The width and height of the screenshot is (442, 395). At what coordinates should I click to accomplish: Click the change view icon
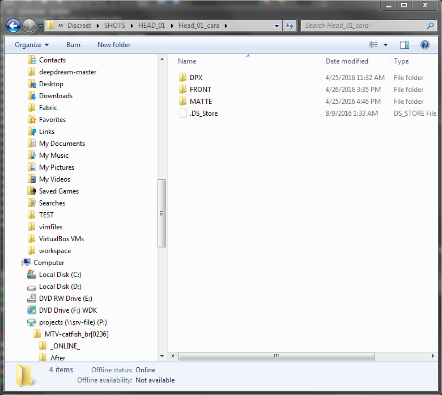[x=373, y=45]
